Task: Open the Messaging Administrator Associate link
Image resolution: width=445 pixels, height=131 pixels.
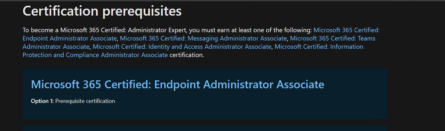Action: [203, 39]
